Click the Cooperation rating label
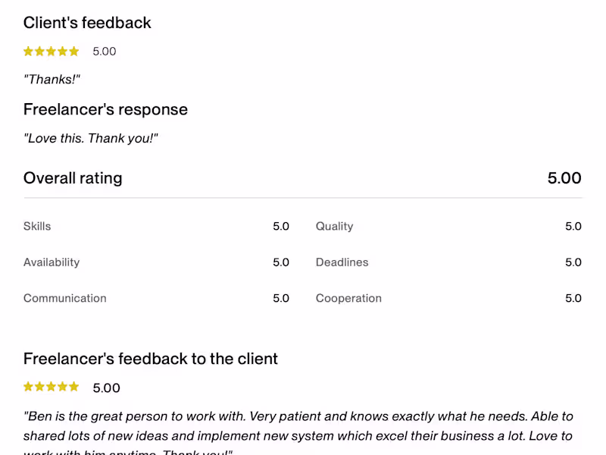The image size is (606, 455). pyautogui.click(x=348, y=298)
